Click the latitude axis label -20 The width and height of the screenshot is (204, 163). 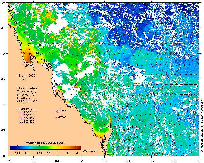(x=3, y=3)
